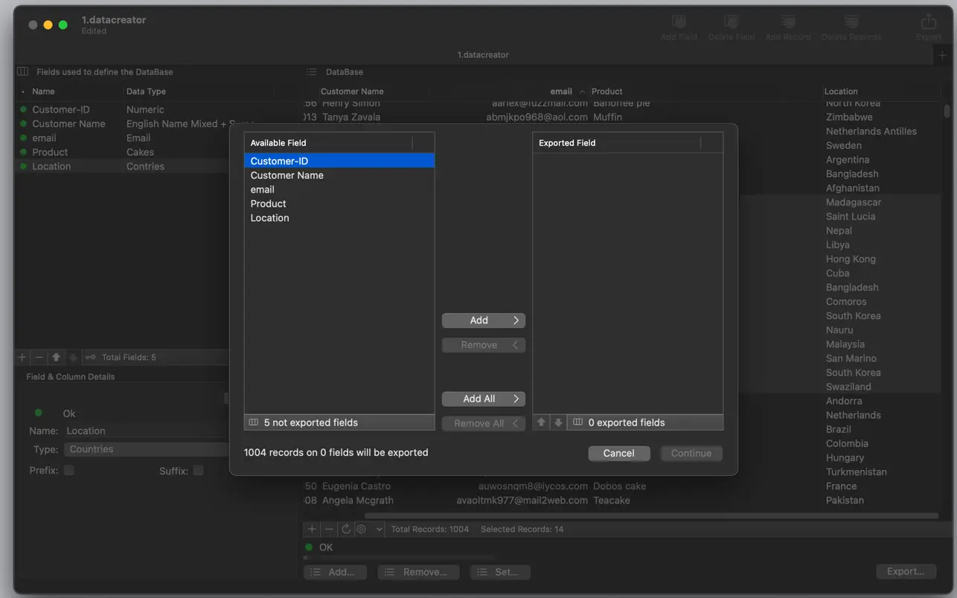Click the Add Field toolbar icon

pyautogui.click(x=679, y=22)
